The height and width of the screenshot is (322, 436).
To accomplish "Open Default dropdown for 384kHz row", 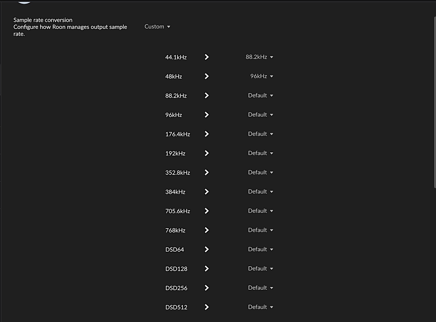I will pyautogui.click(x=260, y=191).
